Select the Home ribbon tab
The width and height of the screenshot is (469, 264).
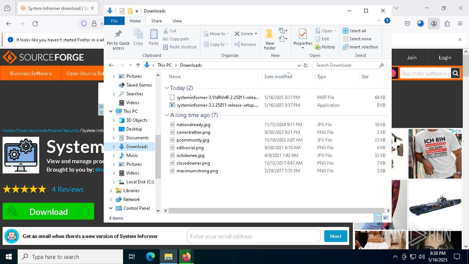pos(135,21)
